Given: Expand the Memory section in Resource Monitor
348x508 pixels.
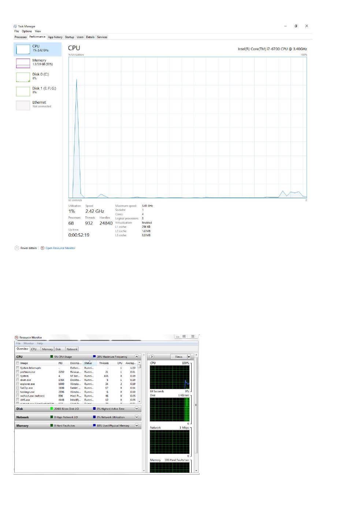Looking at the screenshot, I should (137, 425).
